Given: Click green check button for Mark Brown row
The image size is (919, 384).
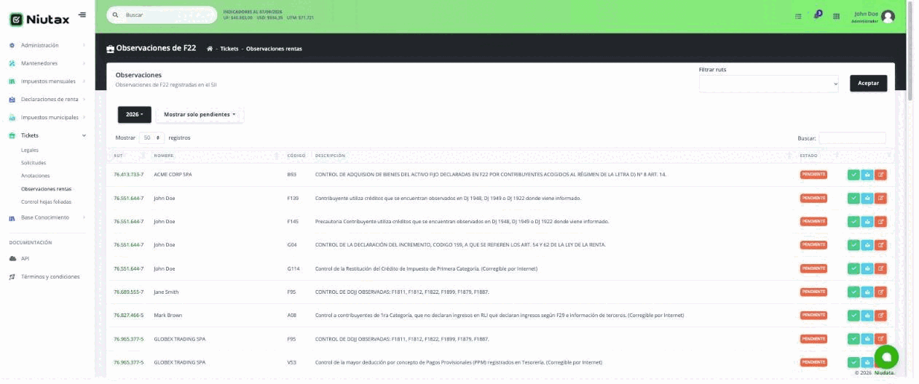Looking at the screenshot, I should coord(853,315).
